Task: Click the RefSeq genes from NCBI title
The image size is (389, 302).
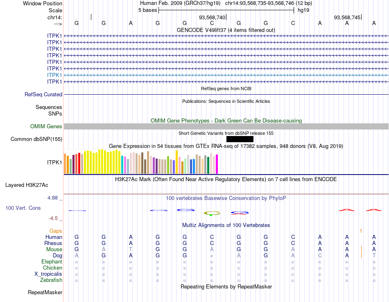Action: pyautogui.click(x=226, y=89)
